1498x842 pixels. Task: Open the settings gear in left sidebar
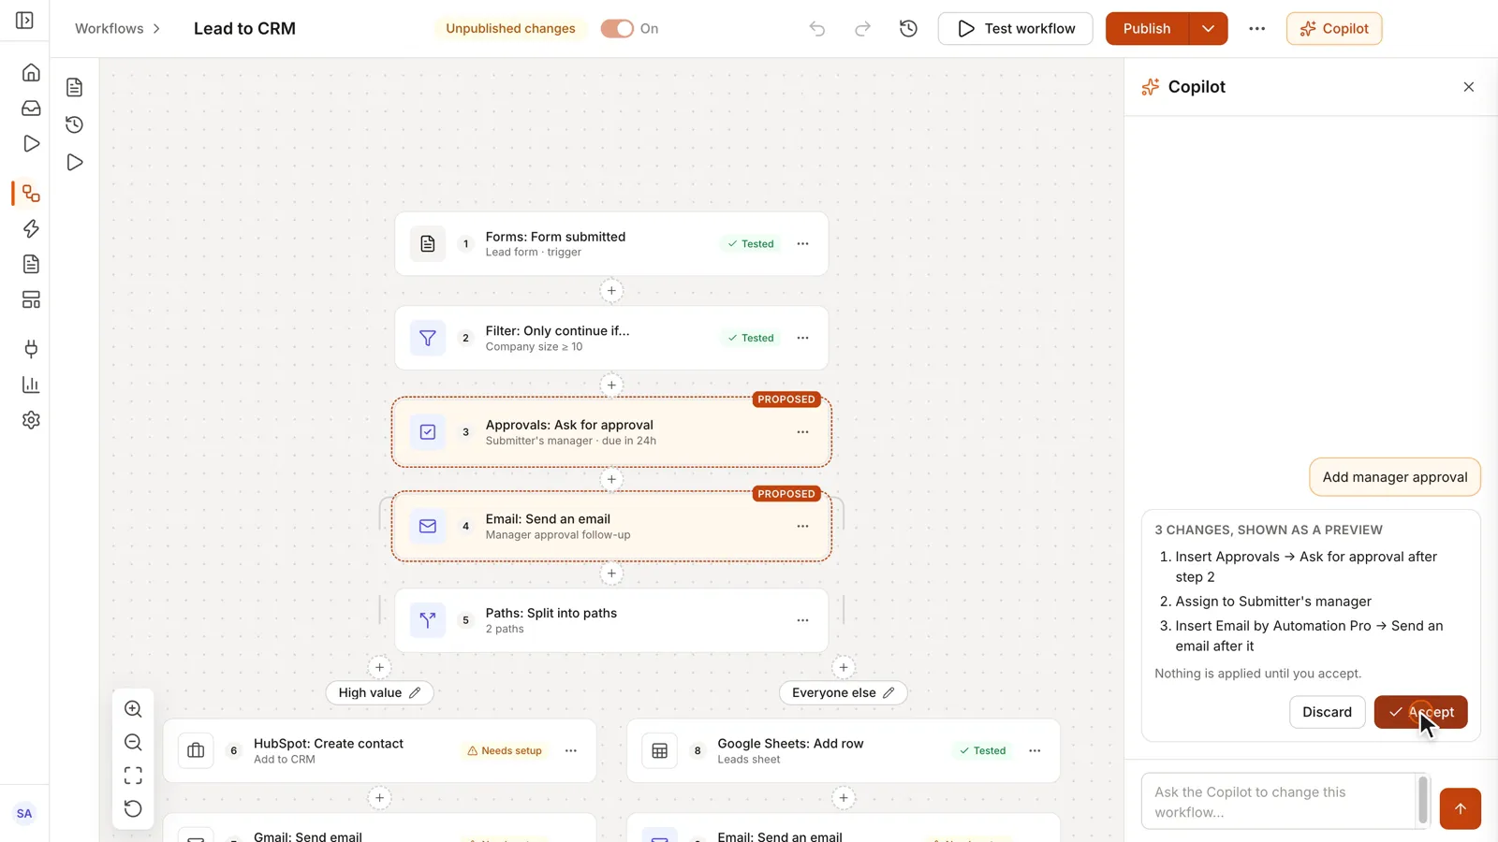31,420
